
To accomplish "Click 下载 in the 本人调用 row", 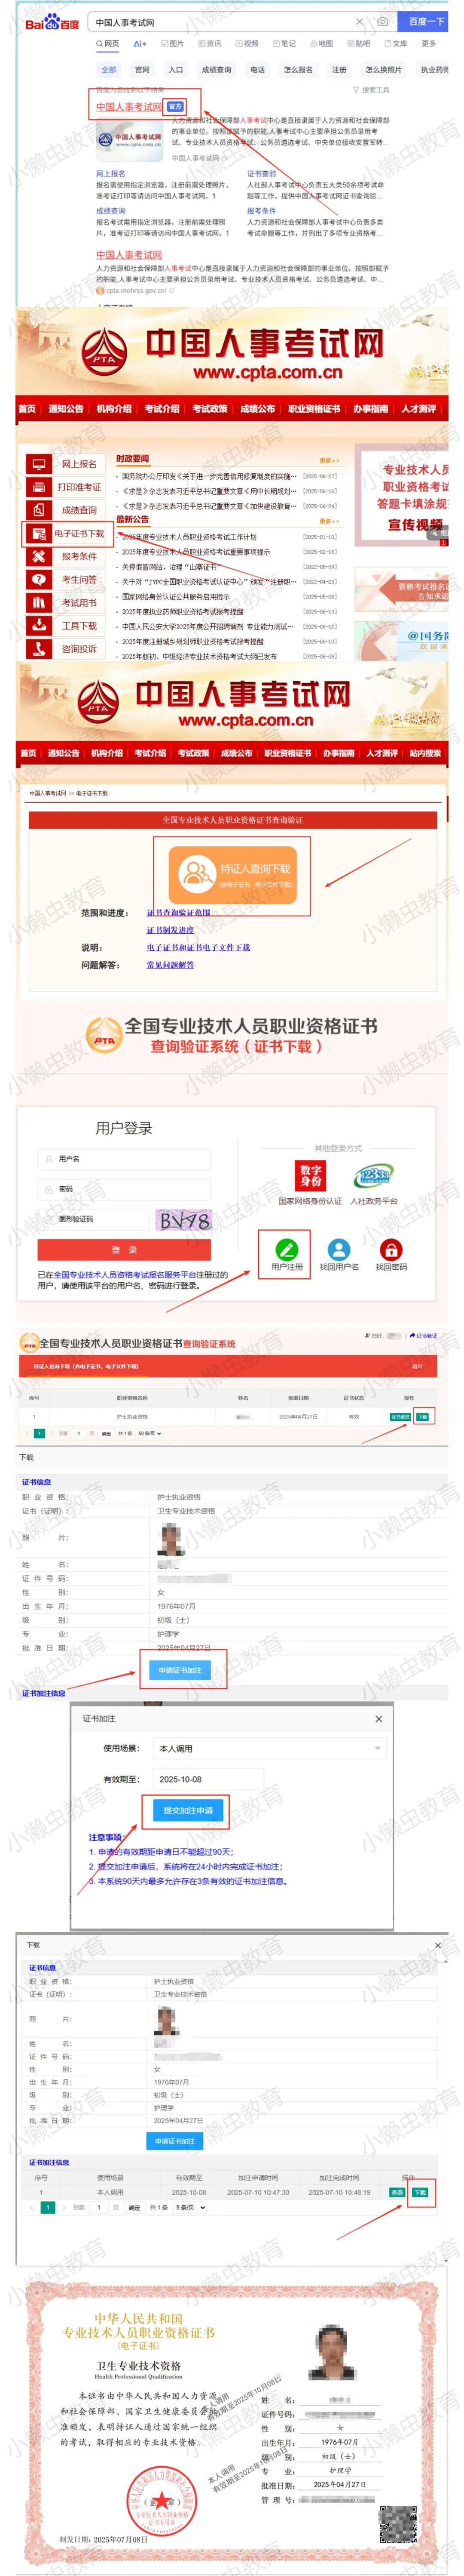I will [420, 2192].
